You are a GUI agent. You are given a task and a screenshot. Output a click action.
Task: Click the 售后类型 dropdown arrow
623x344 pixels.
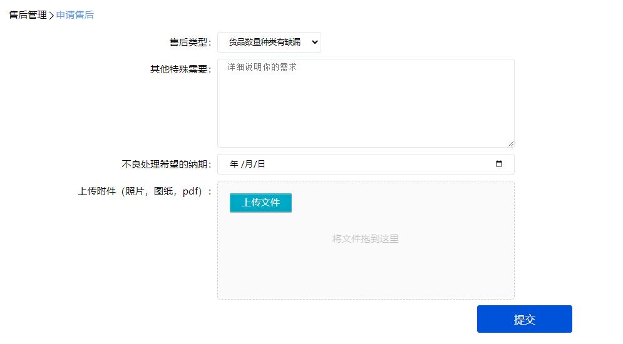pyautogui.click(x=314, y=43)
